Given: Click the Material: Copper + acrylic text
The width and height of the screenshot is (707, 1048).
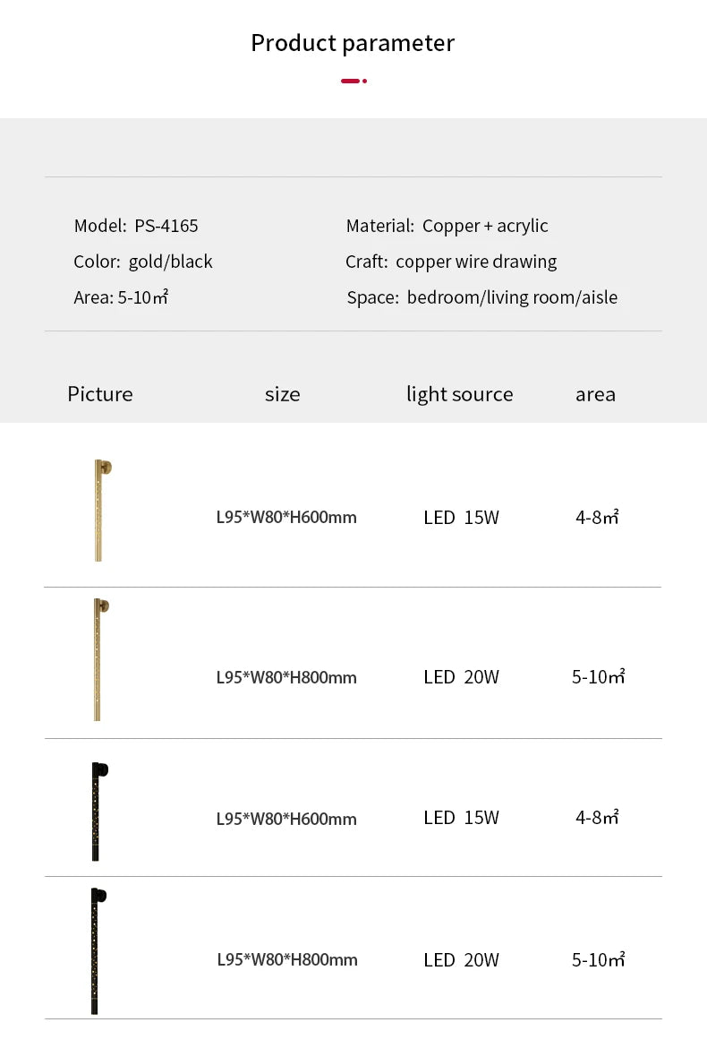Looking at the screenshot, I should pos(447,226).
